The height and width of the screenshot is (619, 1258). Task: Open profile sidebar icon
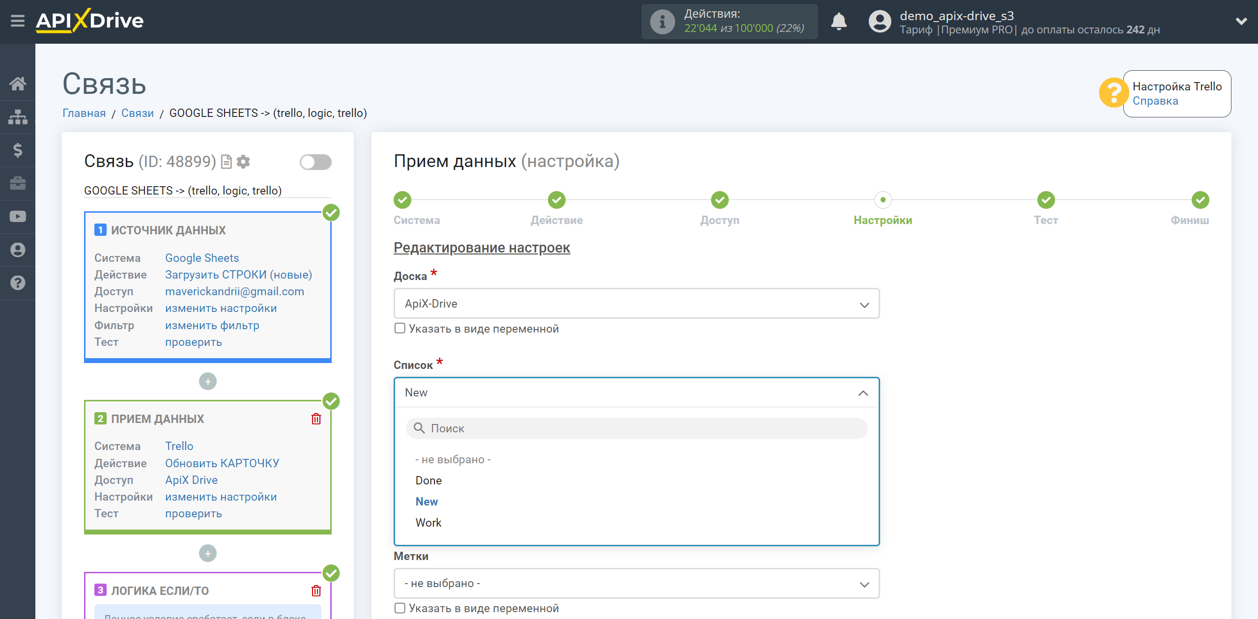click(x=18, y=250)
